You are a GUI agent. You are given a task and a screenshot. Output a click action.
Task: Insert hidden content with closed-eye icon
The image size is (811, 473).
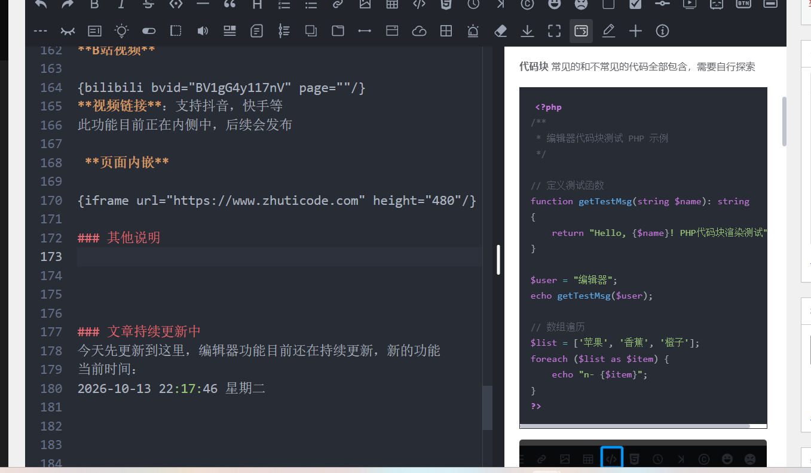pos(68,30)
